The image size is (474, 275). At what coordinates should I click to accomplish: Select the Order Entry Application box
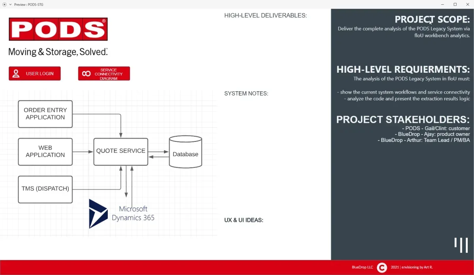point(45,114)
